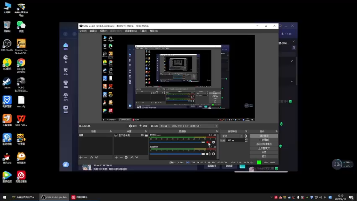Open the 文件(F) menu in OBS
The image size is (357, 201).
click(x=83, y=31)
